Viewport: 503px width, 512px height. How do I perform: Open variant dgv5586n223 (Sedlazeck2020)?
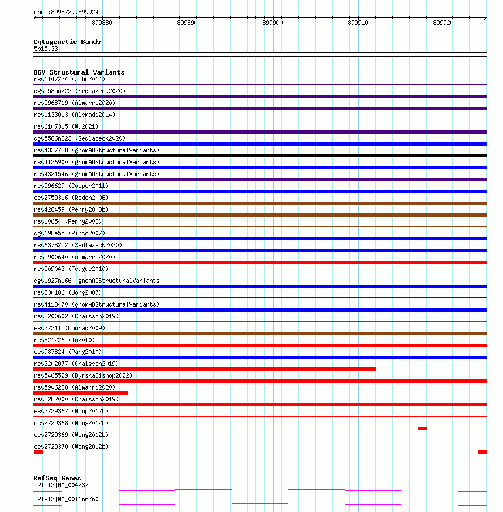point(80,138)
